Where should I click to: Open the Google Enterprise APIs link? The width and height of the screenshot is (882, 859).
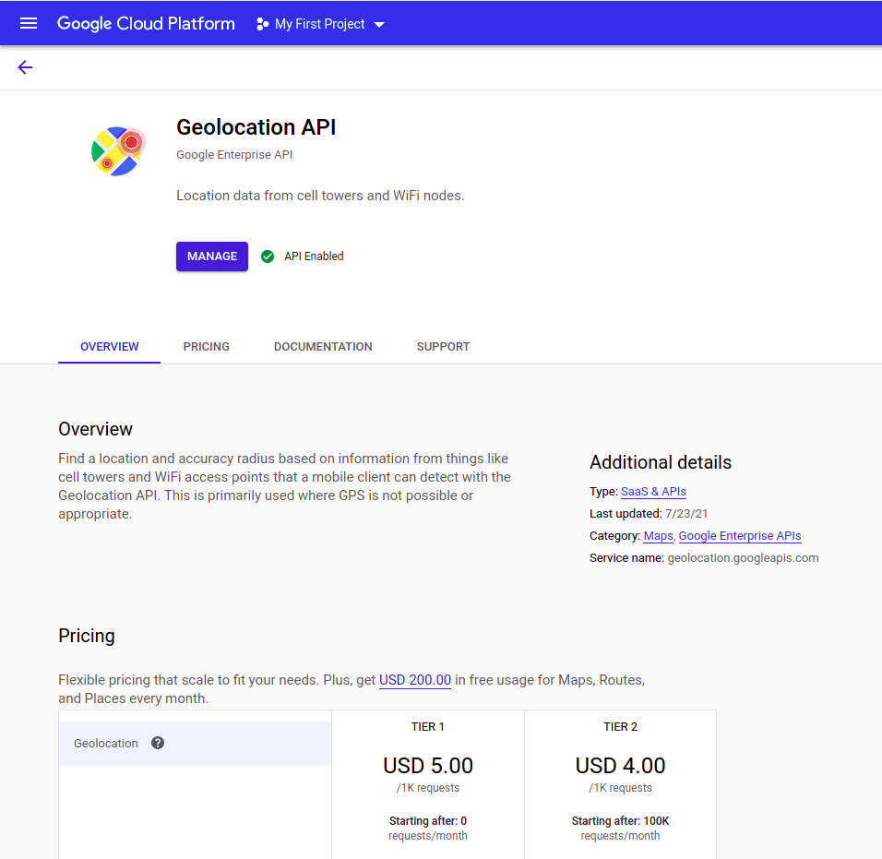point(740,536)
